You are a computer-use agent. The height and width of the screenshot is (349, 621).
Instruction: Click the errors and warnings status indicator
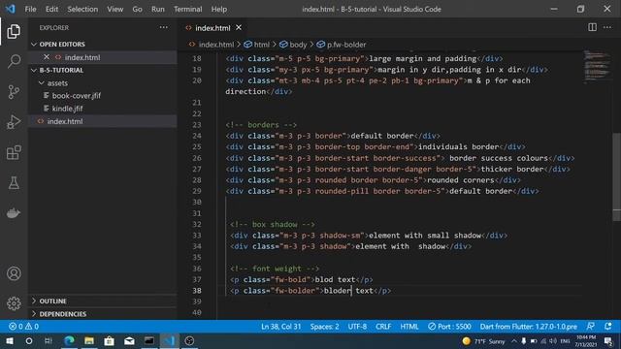coord(23,327)
